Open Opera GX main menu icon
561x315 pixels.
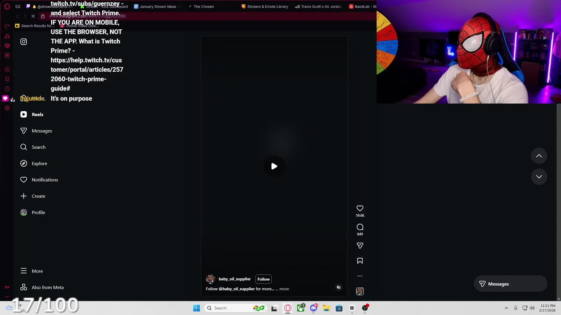click(x=7, y=7)
